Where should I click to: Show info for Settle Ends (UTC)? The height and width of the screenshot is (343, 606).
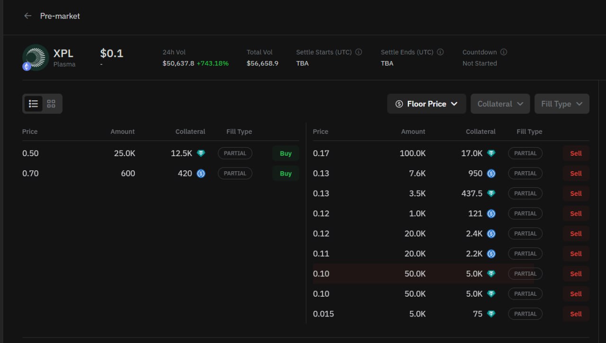point(440,52)
